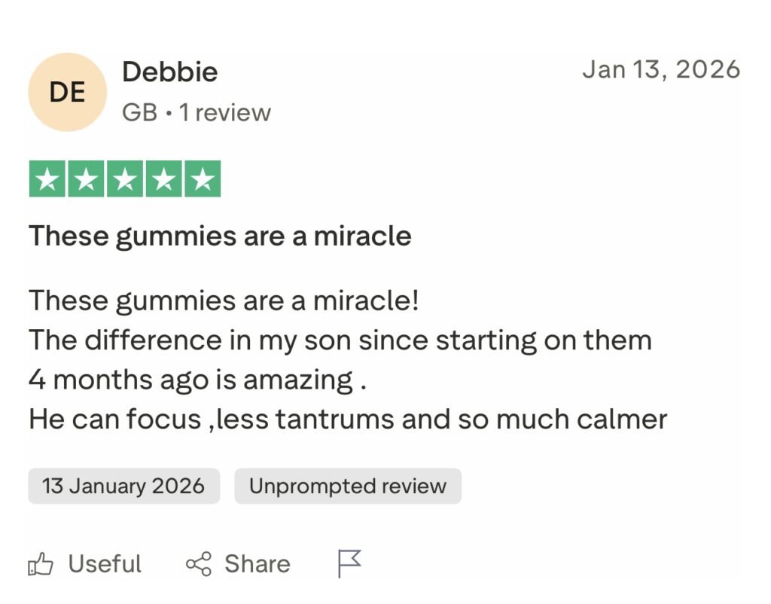Click the thumbs-up Useful icon
The height and width of the screenshot is (604, 771).
41,564
